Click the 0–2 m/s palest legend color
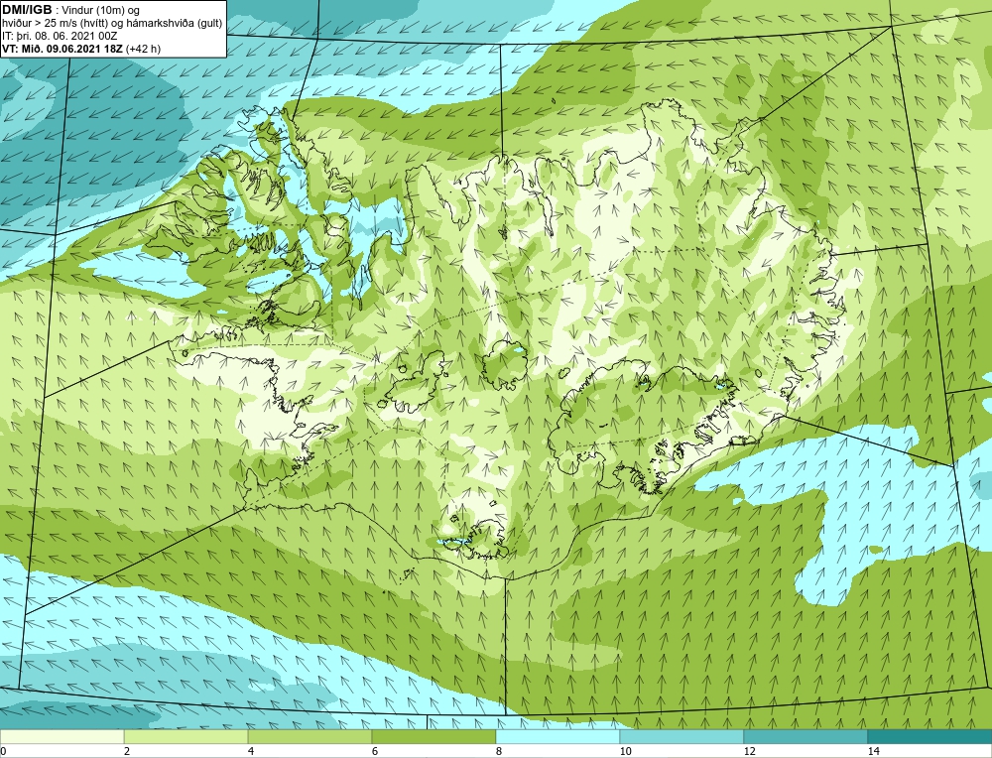The image size is (992, 758). [x=62, y=736]
